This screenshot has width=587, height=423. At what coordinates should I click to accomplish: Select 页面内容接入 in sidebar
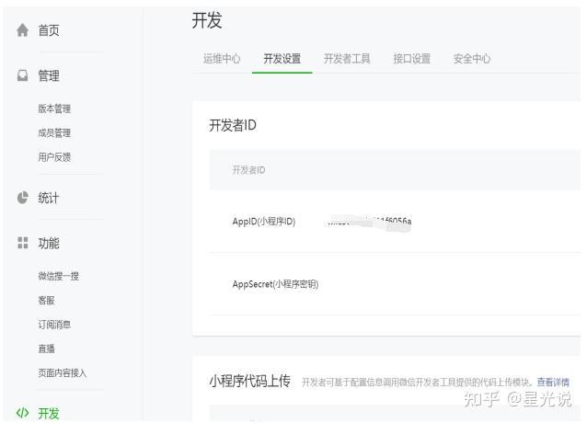pyautogui.click(x=63, y=372)
